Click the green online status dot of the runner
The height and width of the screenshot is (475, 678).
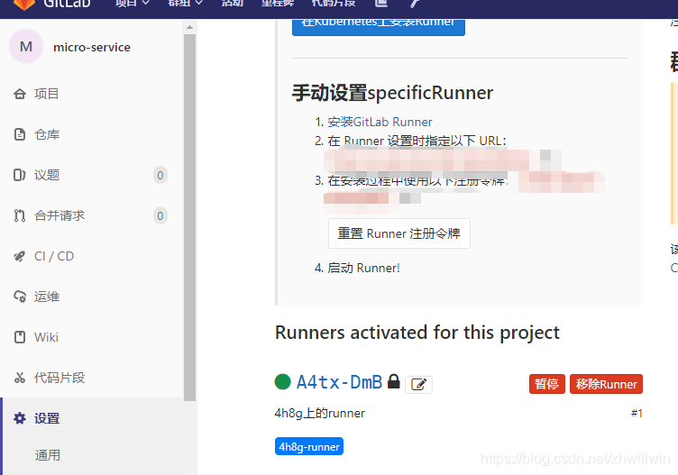click(282, 381)
